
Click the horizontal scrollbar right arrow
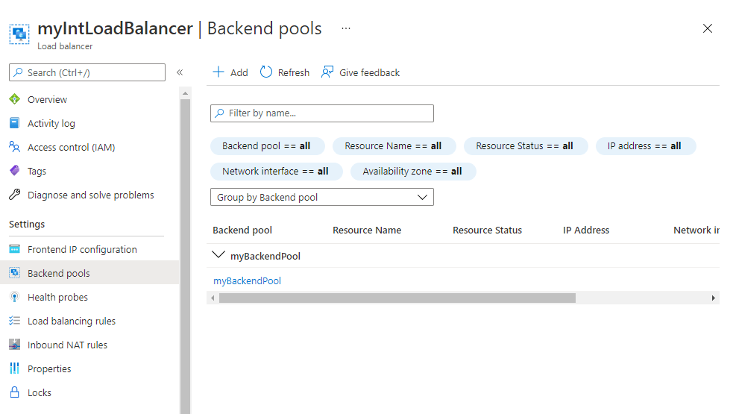pyautogui.click(x=714, y=298)
